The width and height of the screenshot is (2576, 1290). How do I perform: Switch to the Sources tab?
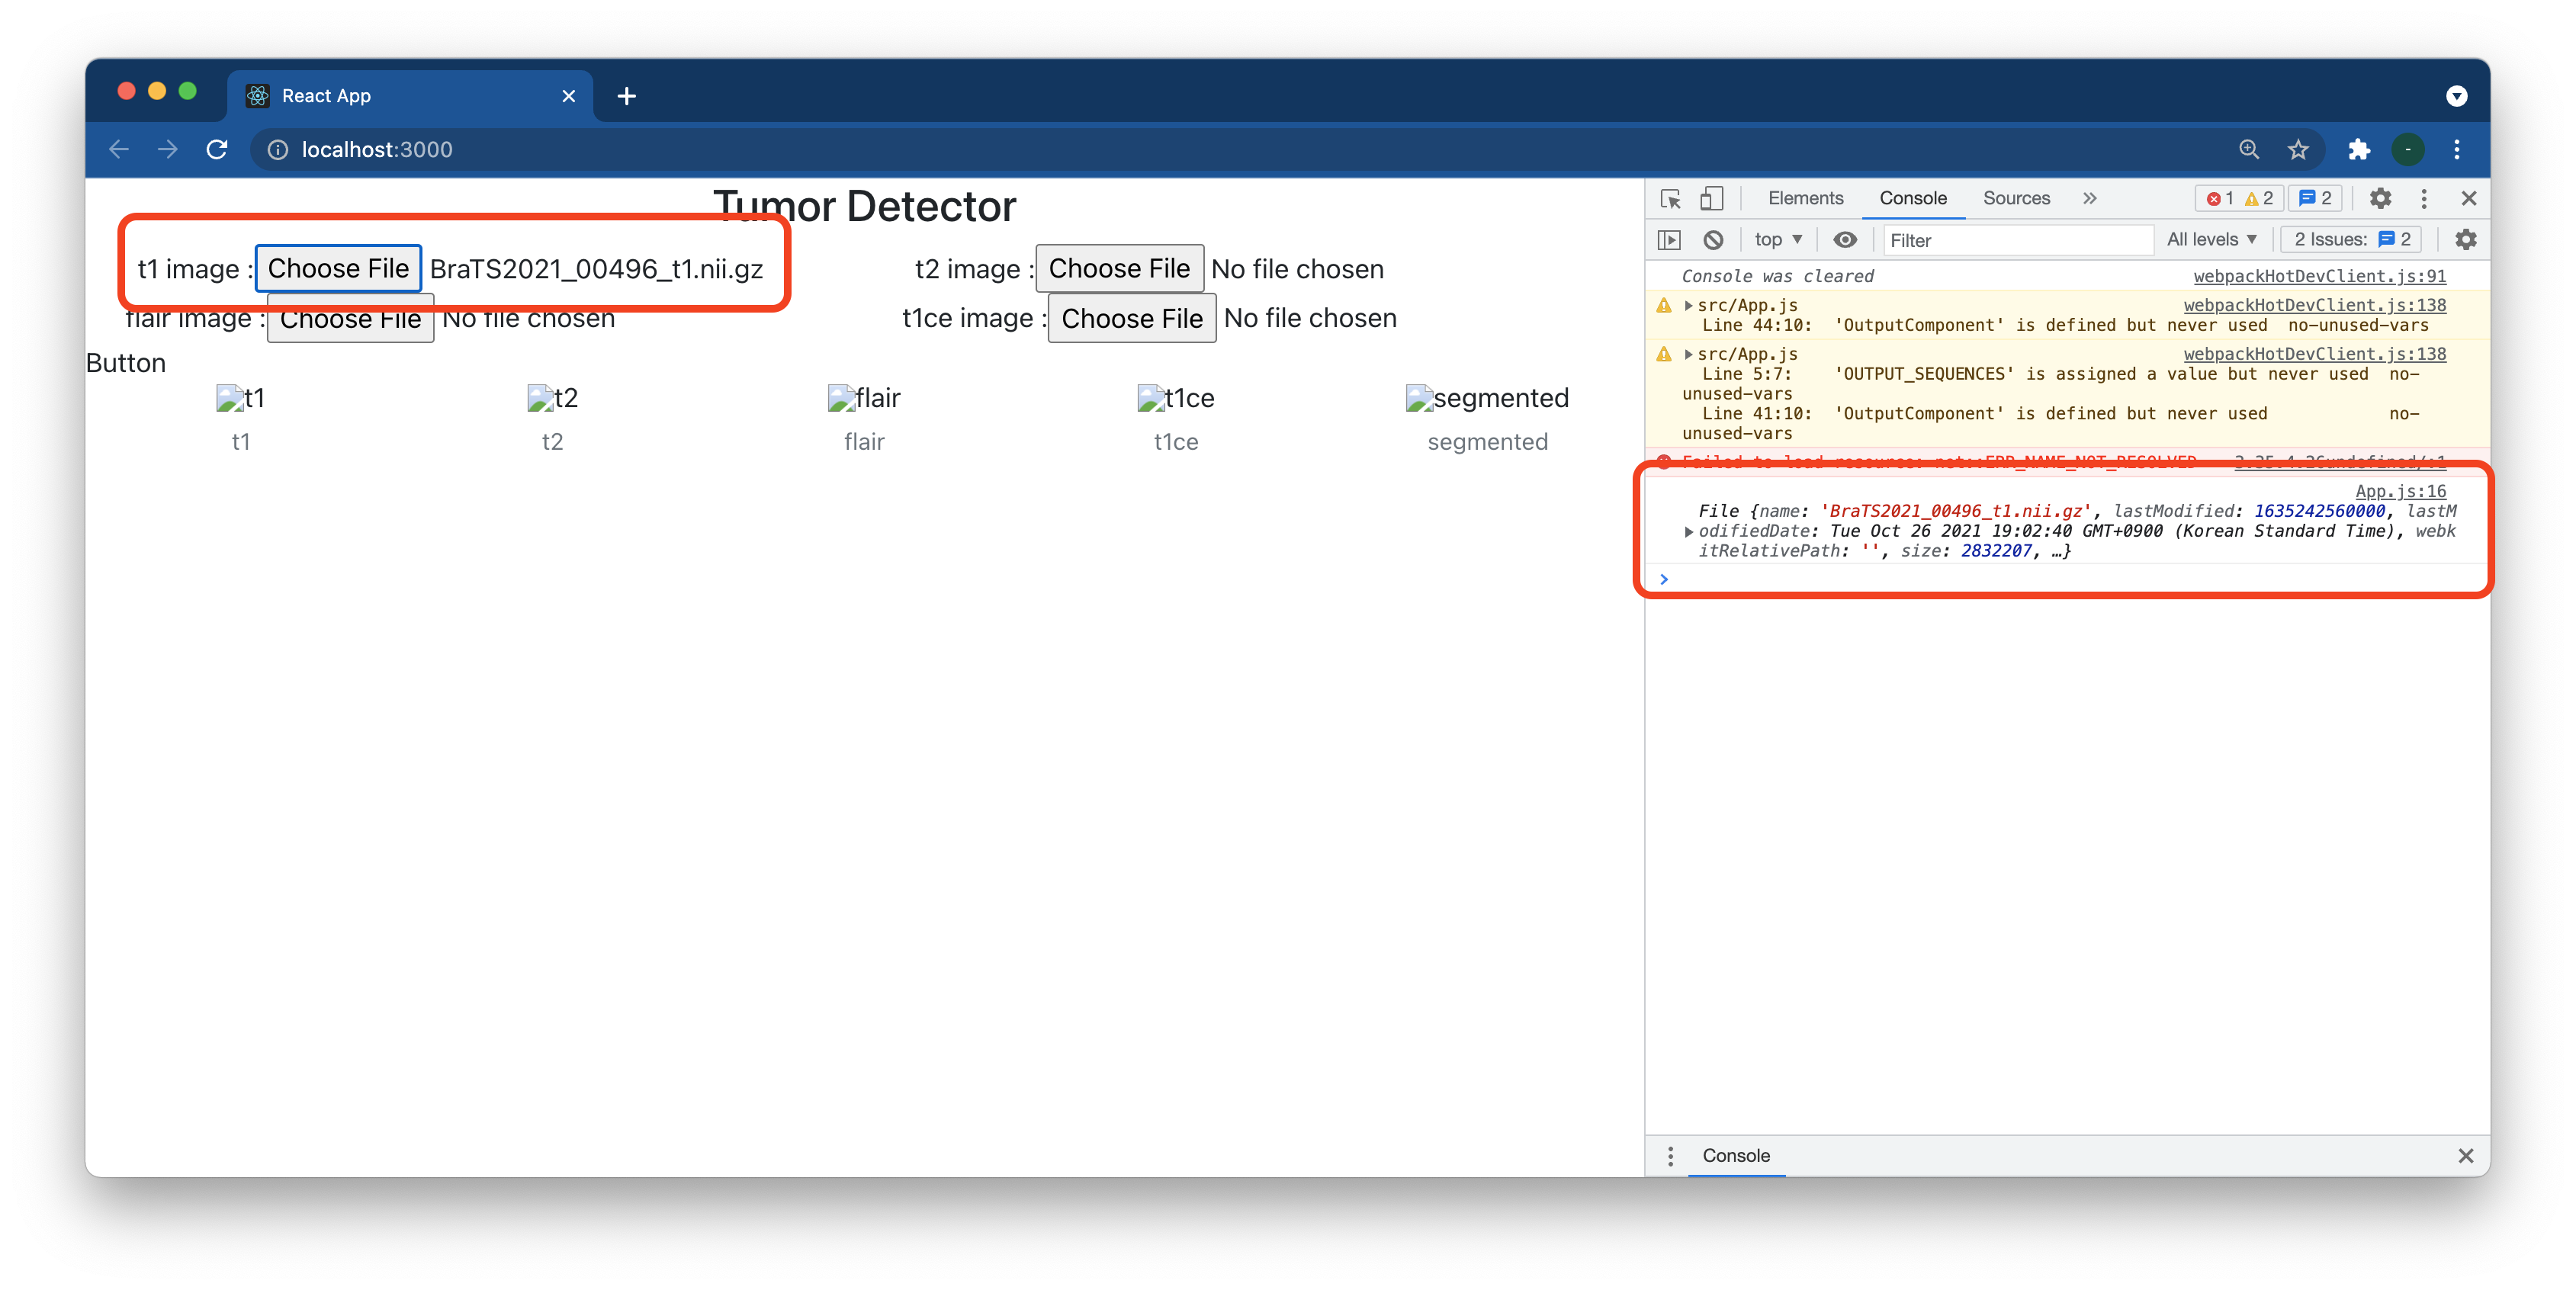(2016, 199)
